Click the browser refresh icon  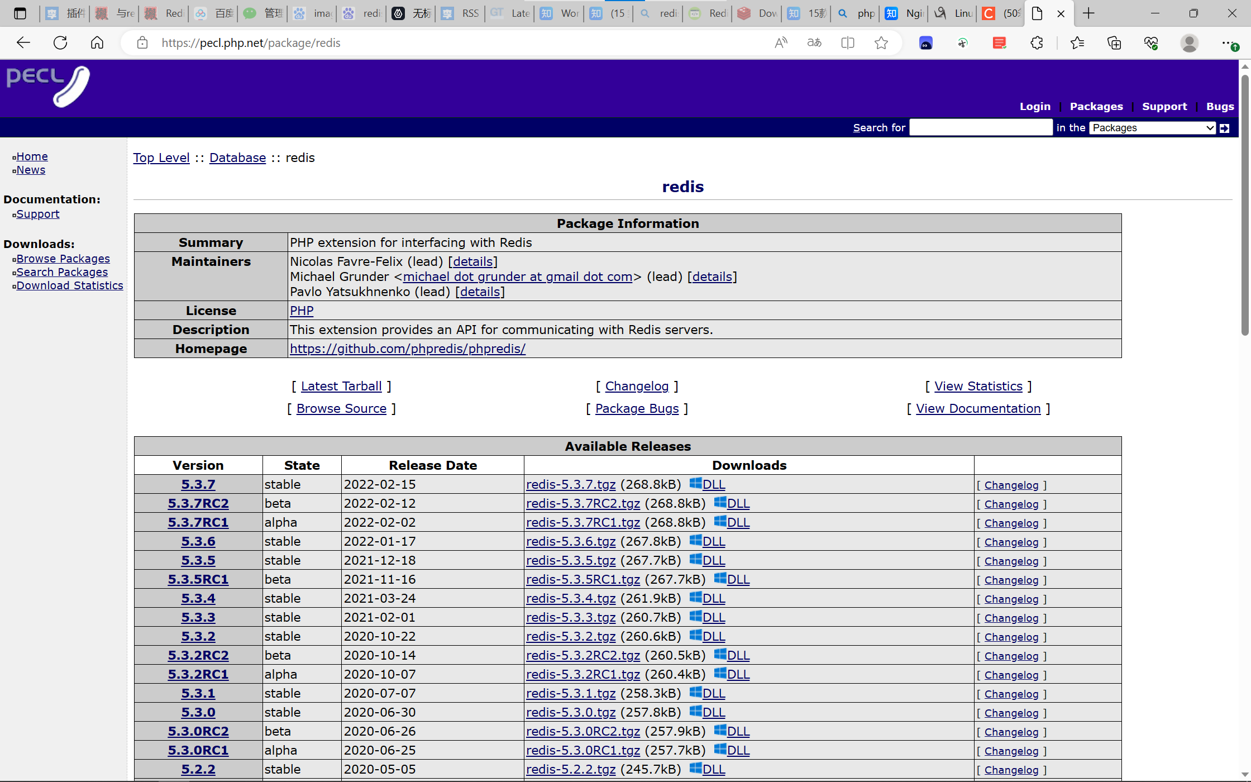(x=60, y=43)
